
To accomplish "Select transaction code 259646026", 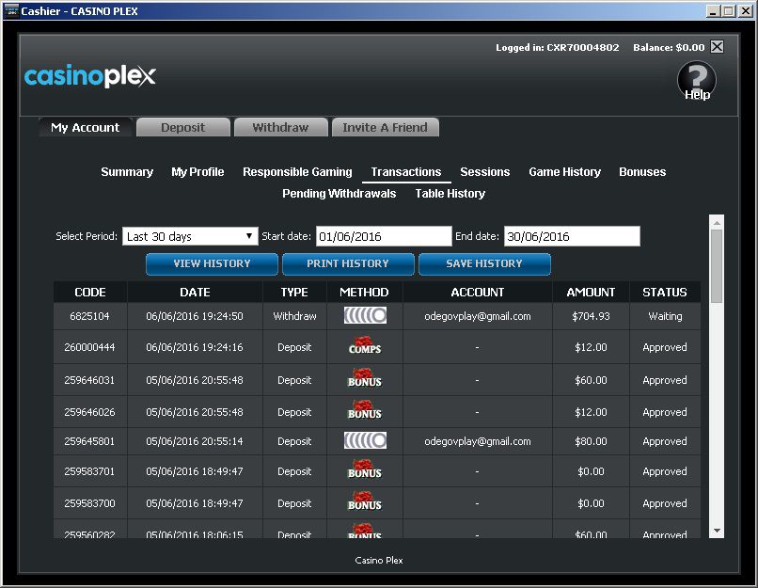I will pos(90,412).
